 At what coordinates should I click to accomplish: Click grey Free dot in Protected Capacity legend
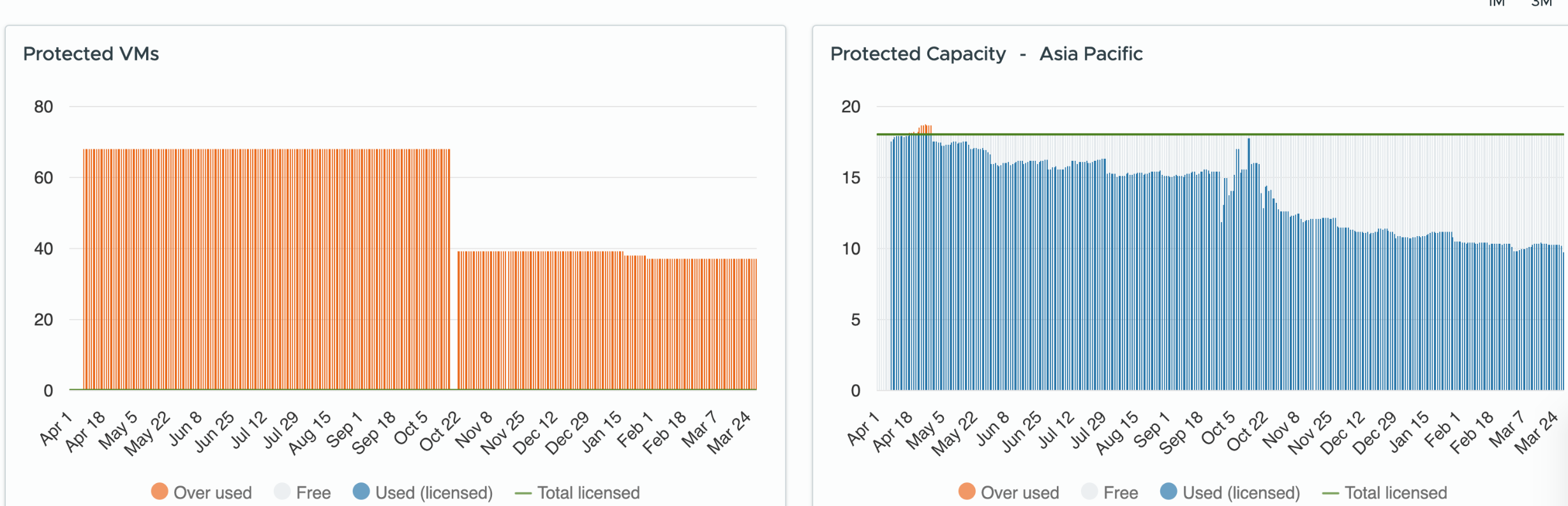(x=1089, y=491)
